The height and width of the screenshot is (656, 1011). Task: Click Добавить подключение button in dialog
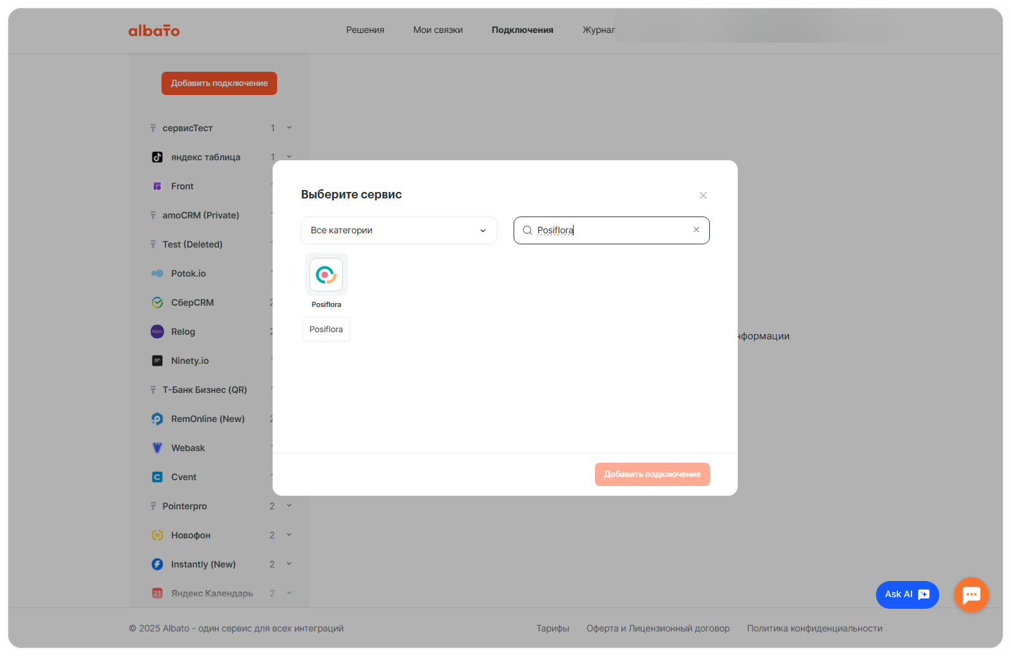click(x=652, y=474)
